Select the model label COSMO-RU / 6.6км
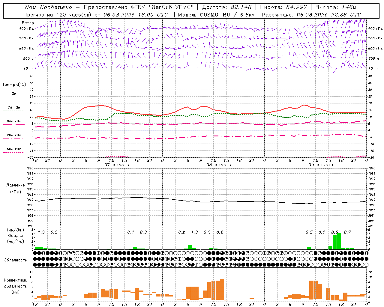 tap(227, 14)
